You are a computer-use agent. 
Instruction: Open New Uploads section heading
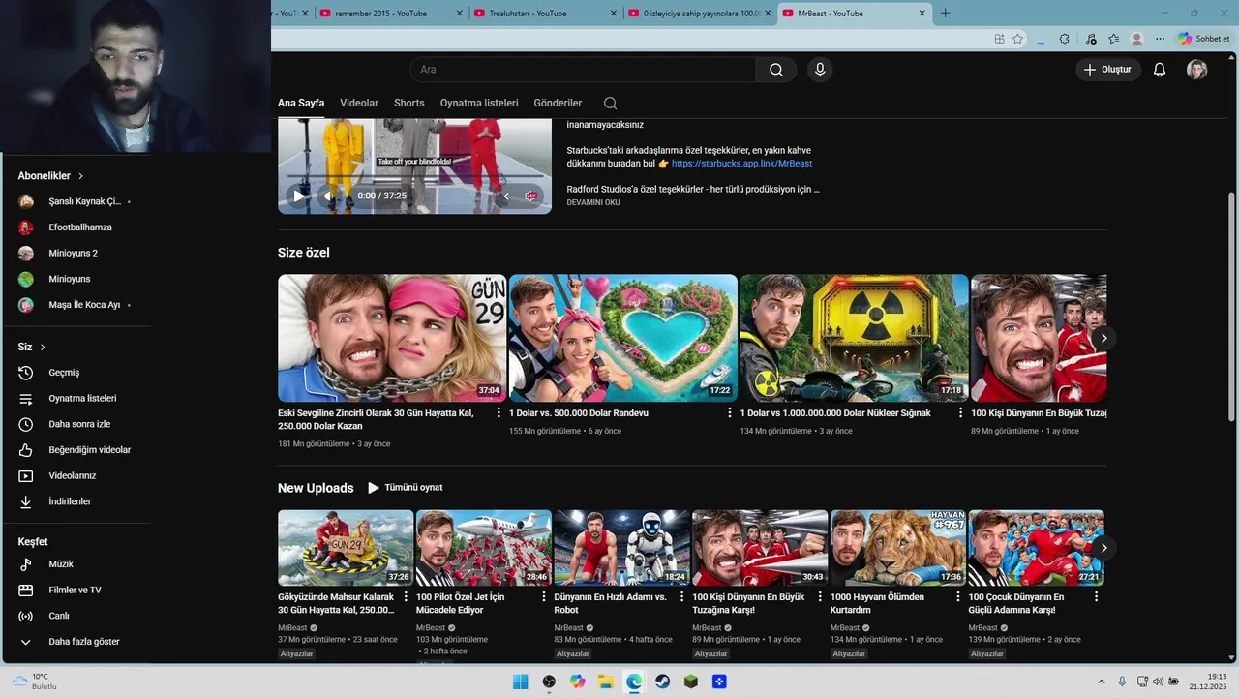point(316,488)
